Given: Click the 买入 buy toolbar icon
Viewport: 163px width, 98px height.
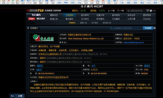Looking at the screenshot, I should 8,2.
